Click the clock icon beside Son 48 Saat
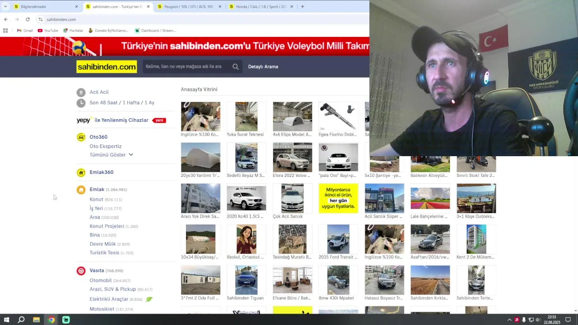The width and height of the screenshot is (578, 325). [x=81, y=103]
